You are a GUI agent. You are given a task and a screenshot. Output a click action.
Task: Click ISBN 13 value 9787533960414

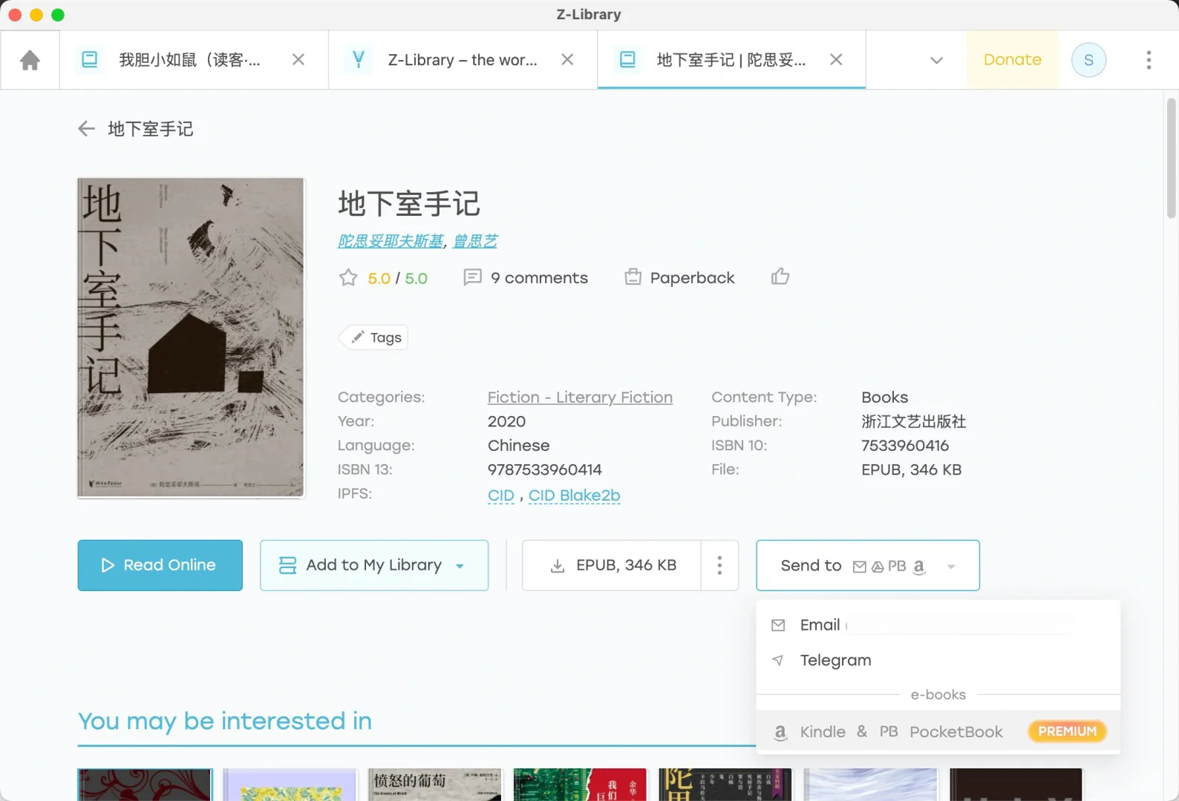pyautogui.click(x=544, y=469)
